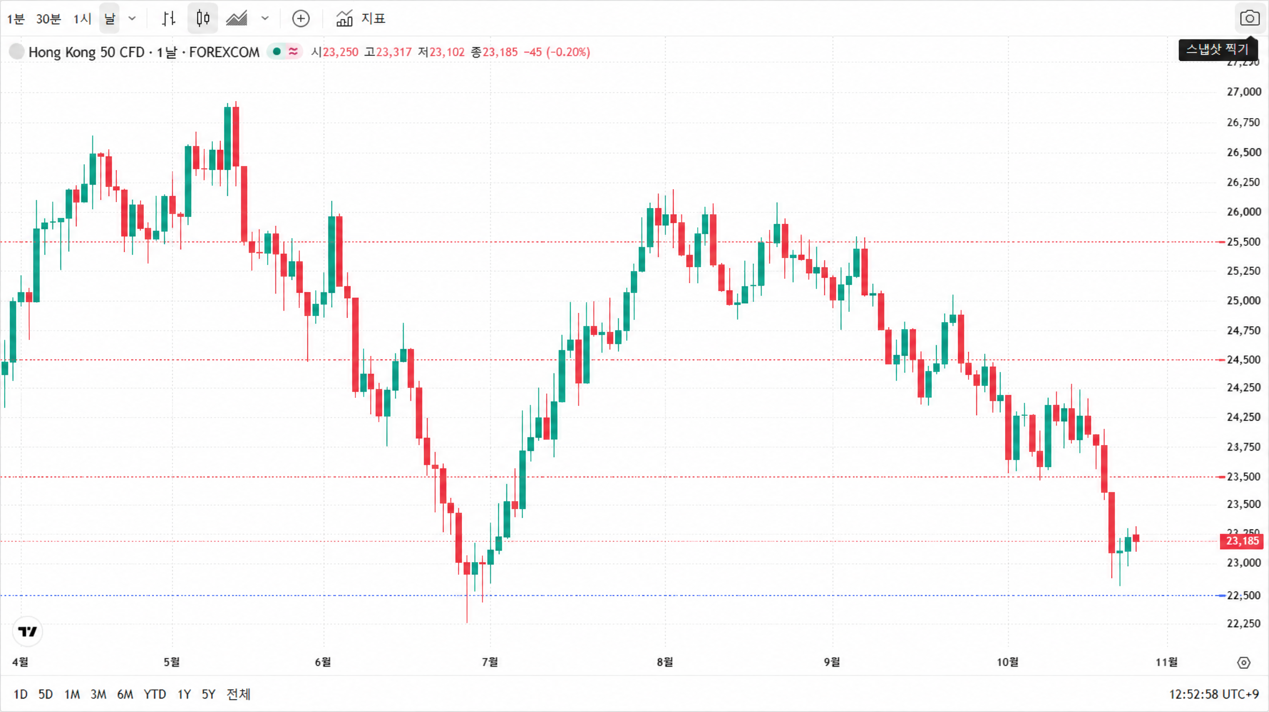Click the green market status dot
1269x712 pixels.
277,52
